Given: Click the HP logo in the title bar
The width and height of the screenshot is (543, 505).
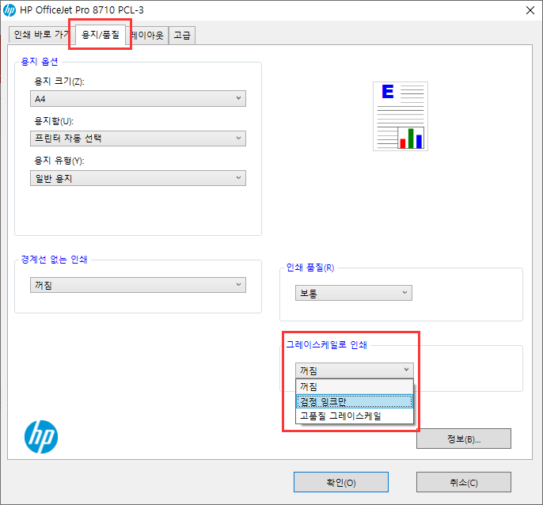Looking at the screenshot, I should pyautogui.click(x=9, y=10).
